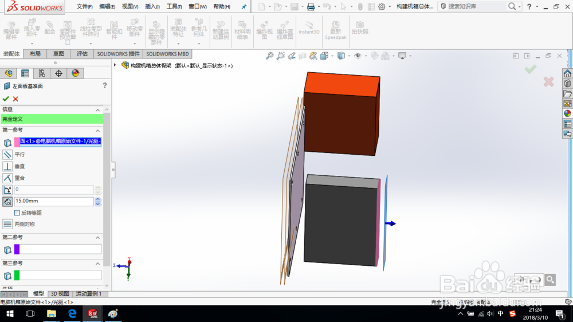Screen dimensions: 573x322
Task: Open the PropertyManager tab icon
Action: click(25, 73)
